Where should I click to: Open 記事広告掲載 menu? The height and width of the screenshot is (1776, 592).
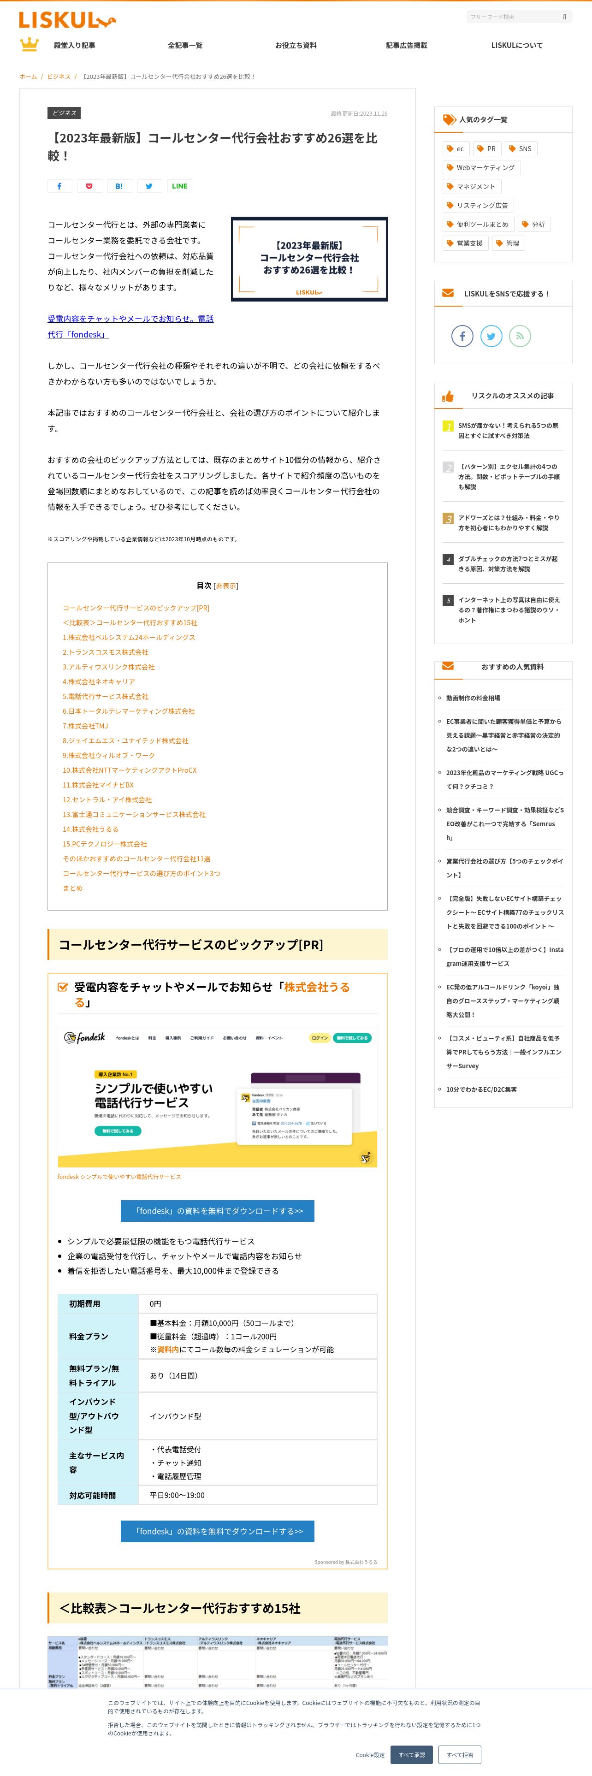[x=407, y=46]
